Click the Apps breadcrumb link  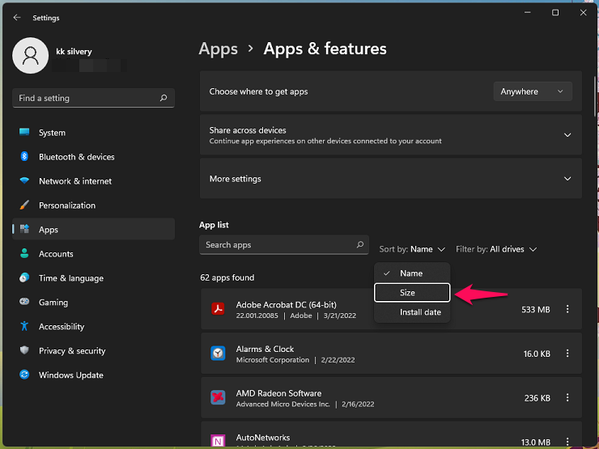click(x=218, y=49)
